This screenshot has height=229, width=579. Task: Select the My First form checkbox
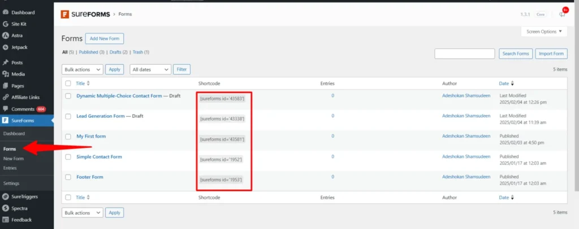coord(68,136)
